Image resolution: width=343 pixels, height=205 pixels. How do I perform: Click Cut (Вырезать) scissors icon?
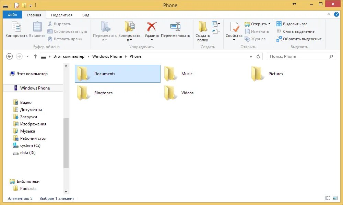click(50, 24)
